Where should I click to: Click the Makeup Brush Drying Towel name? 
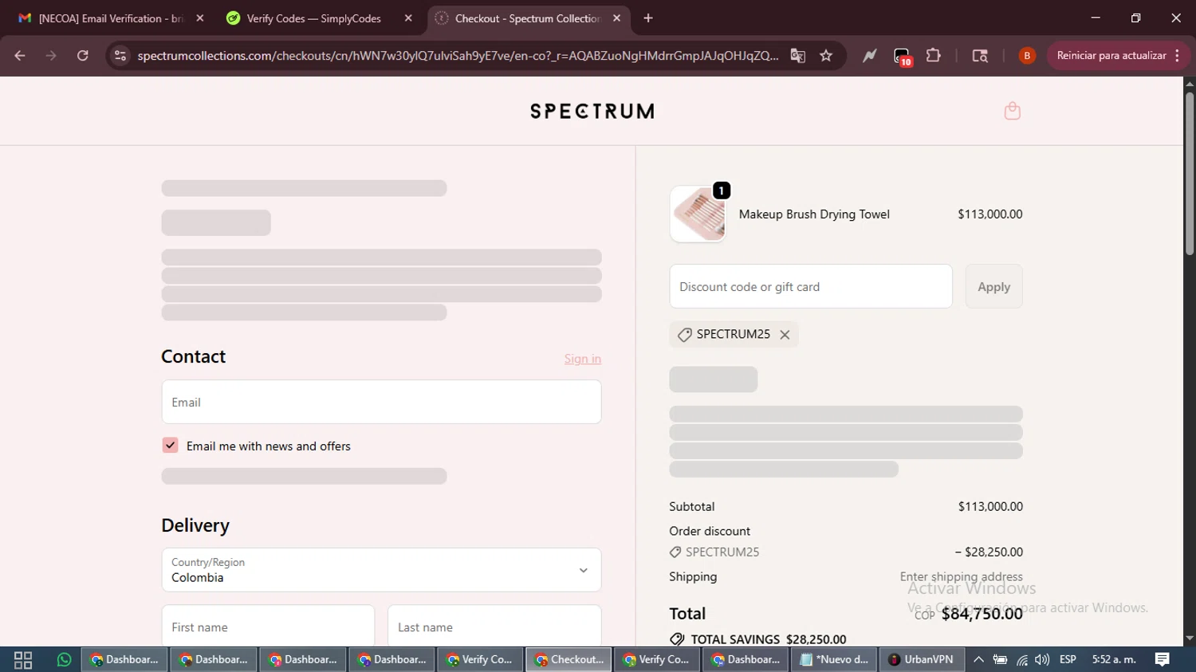click(x=814, y=214)
